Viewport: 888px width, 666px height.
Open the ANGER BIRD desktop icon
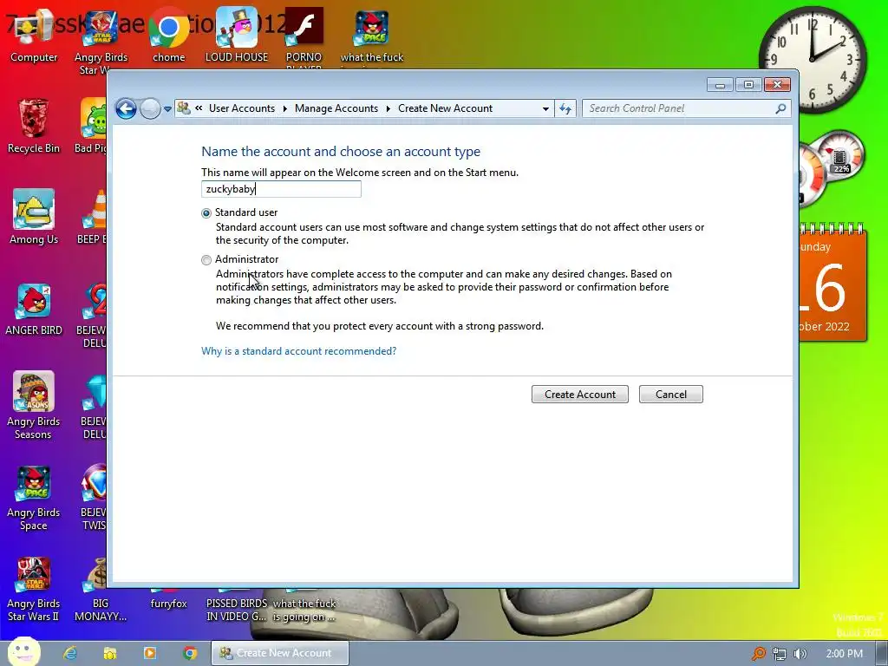pos(34,310)
